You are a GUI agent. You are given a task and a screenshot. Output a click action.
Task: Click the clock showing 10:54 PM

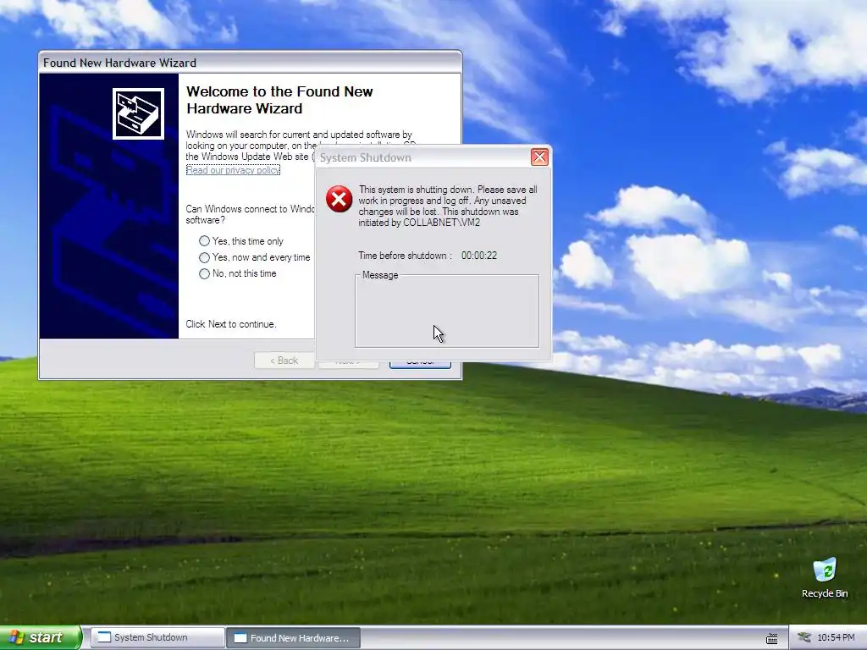coord(836,638)
